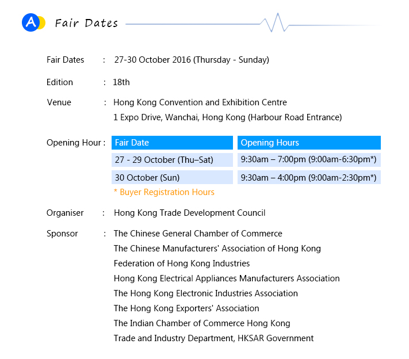Image resolution: width=409 pixels, height=359 pixels.
Task: Click the blue circle A icon
Action: pos(30,22)
